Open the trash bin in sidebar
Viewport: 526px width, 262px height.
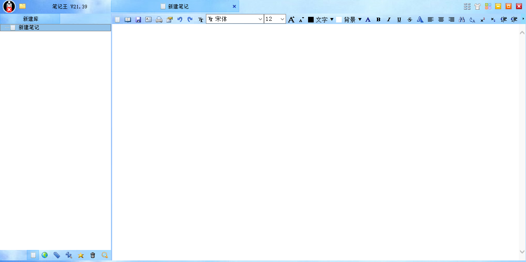(x=93, y=255)
